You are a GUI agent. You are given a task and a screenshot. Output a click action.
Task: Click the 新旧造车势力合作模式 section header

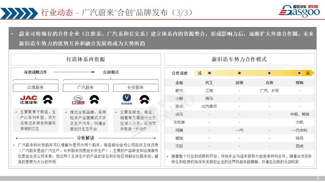pyautogui.click(x=239, y=59)
